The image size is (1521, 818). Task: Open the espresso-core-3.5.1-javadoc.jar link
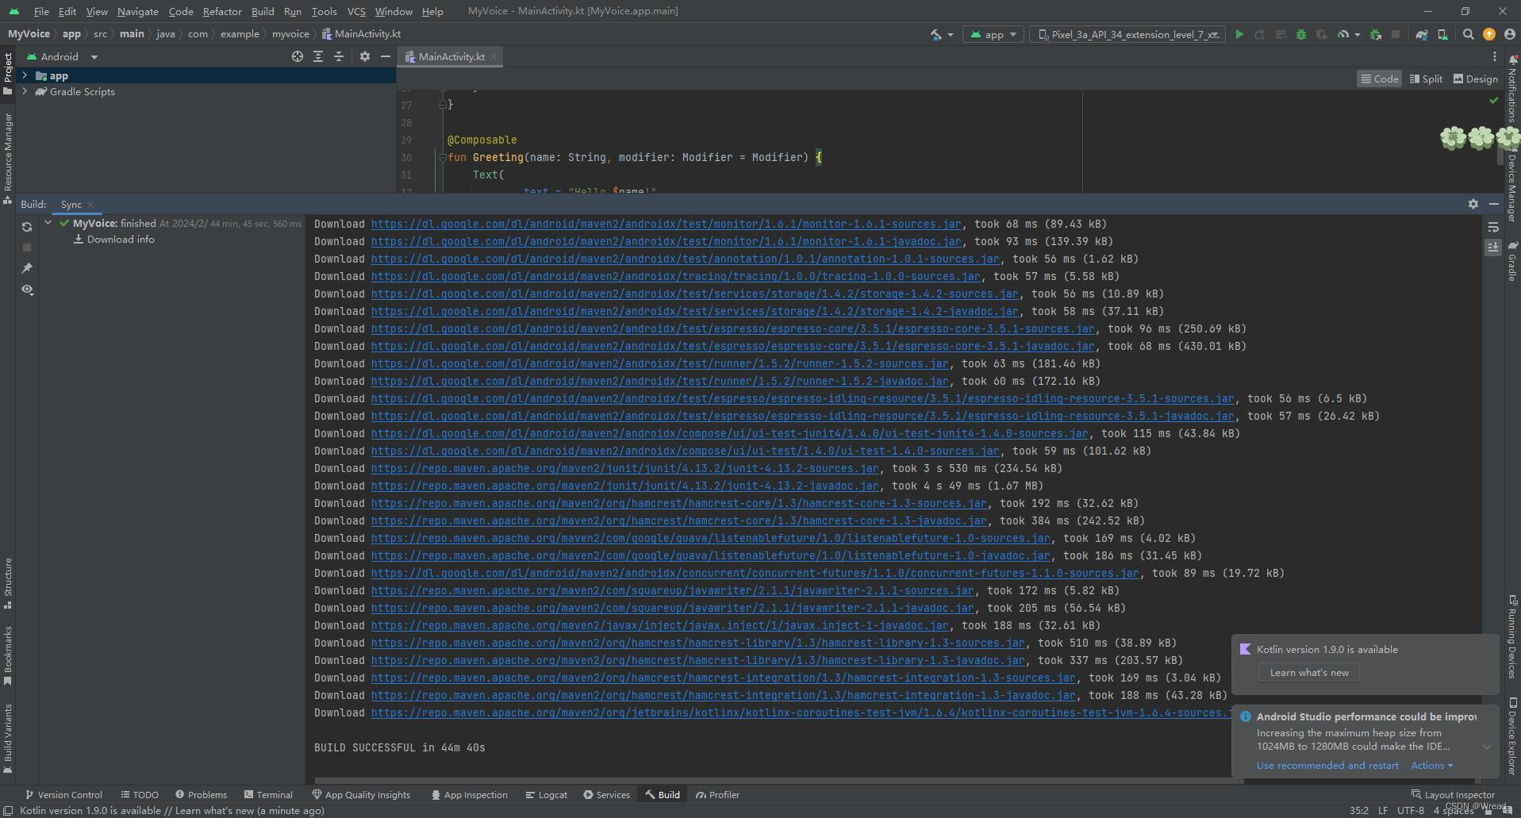click(x=732, y=346)
